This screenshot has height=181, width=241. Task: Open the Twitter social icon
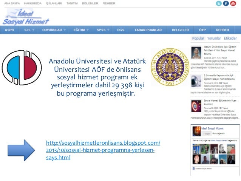219,3
